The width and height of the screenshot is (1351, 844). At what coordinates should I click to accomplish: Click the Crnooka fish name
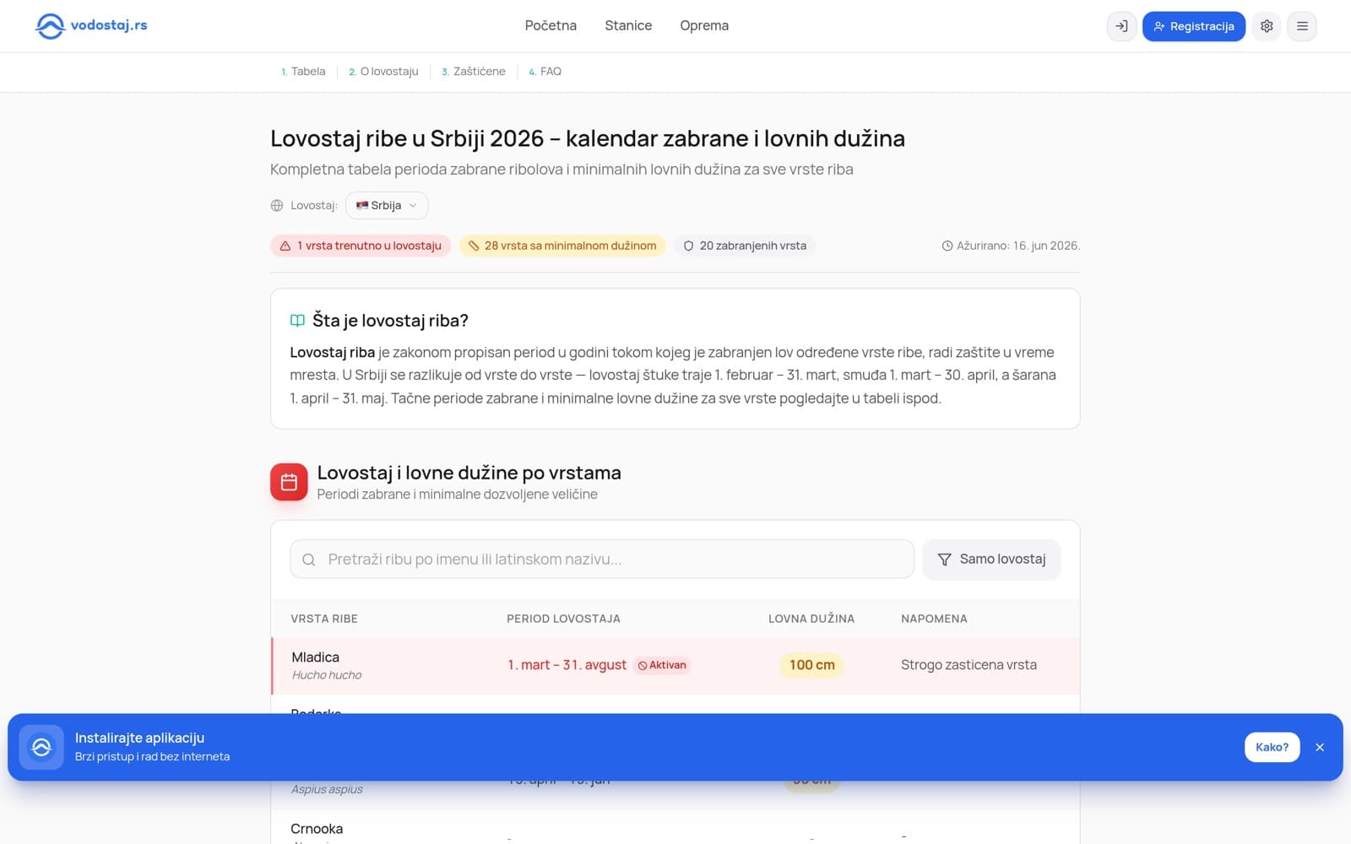(317, 829)
